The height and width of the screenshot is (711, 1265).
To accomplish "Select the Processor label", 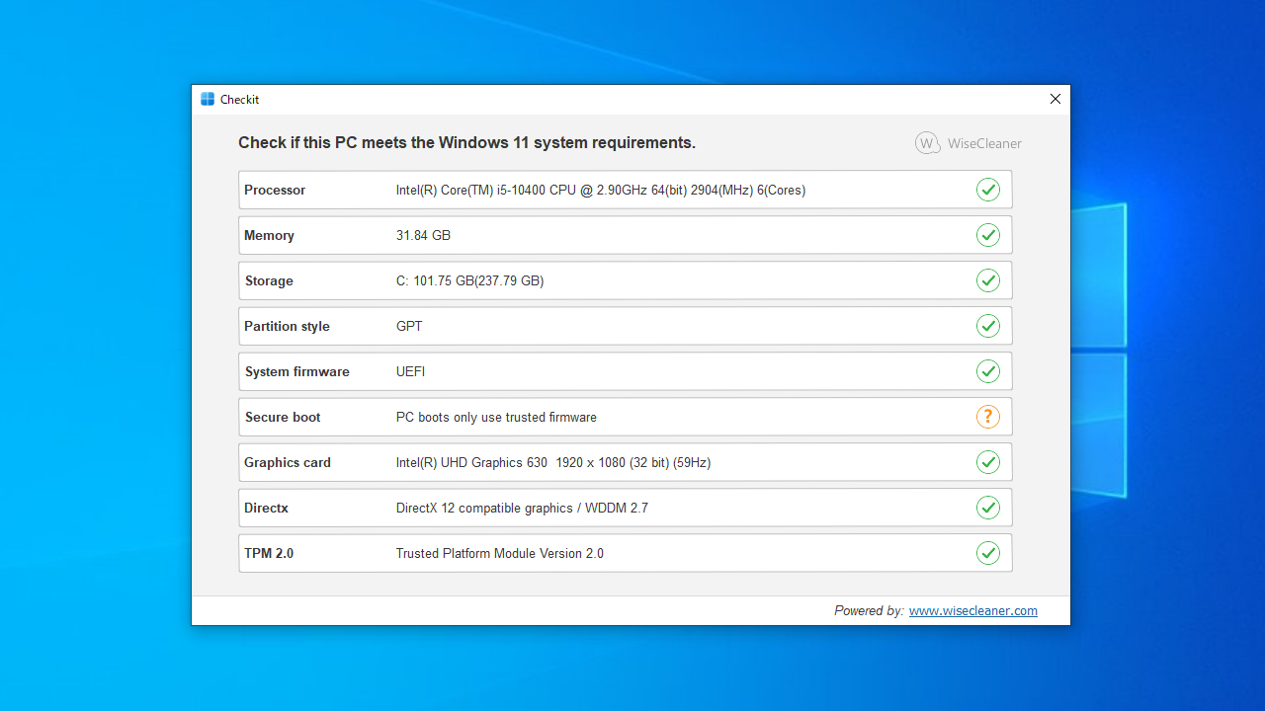I will click(275, 190).
